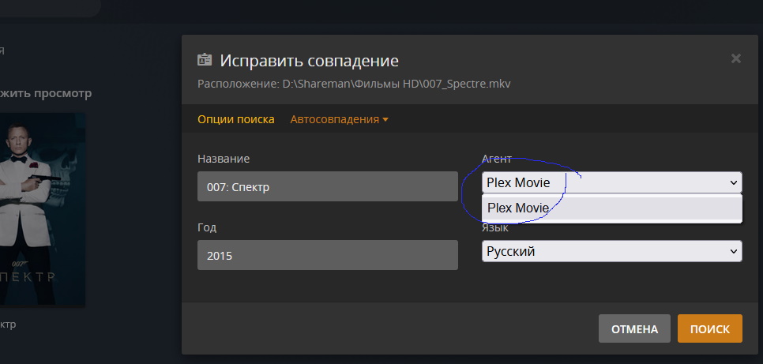
Task: Click the chevron arrow of Агент dropdown
Action: pos(733,182)
